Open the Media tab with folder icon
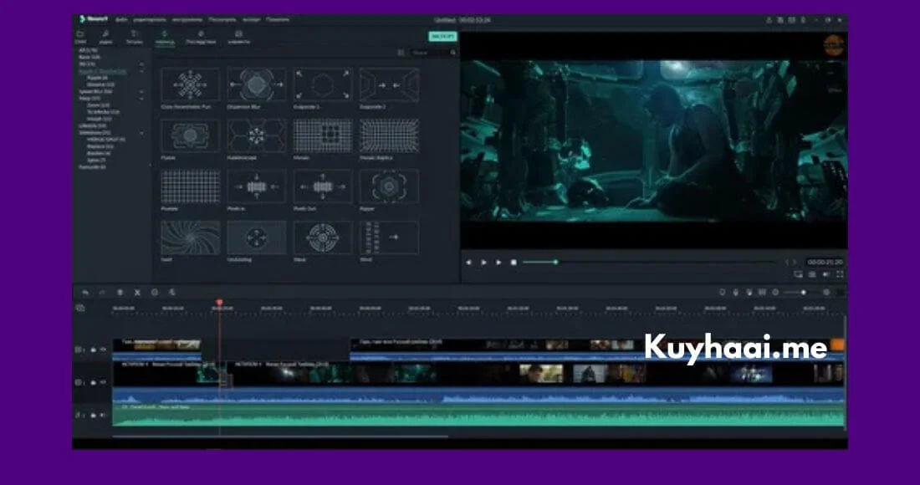The width and height of the screenshot is (920, 485). [x=80, y=38]
